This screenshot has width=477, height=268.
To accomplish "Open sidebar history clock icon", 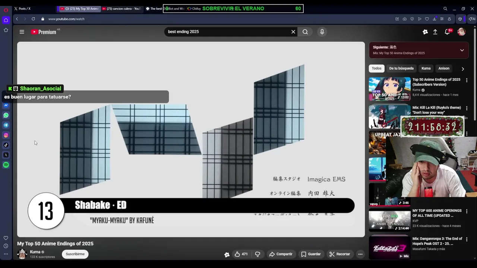I will (x=6, y=246).
